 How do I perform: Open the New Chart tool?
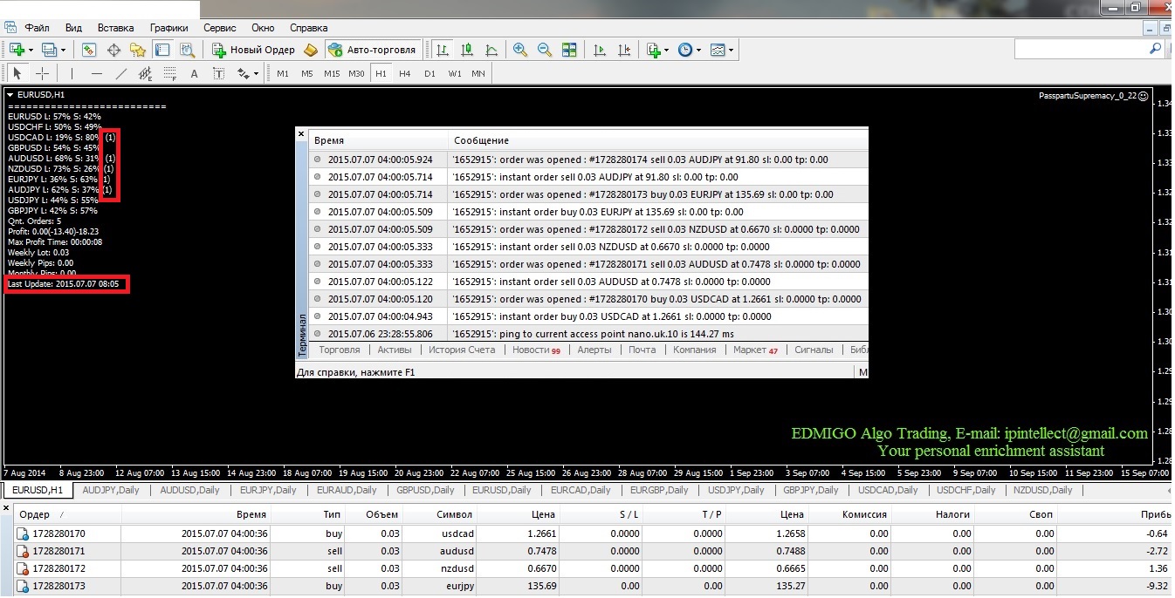click(17, 50)
